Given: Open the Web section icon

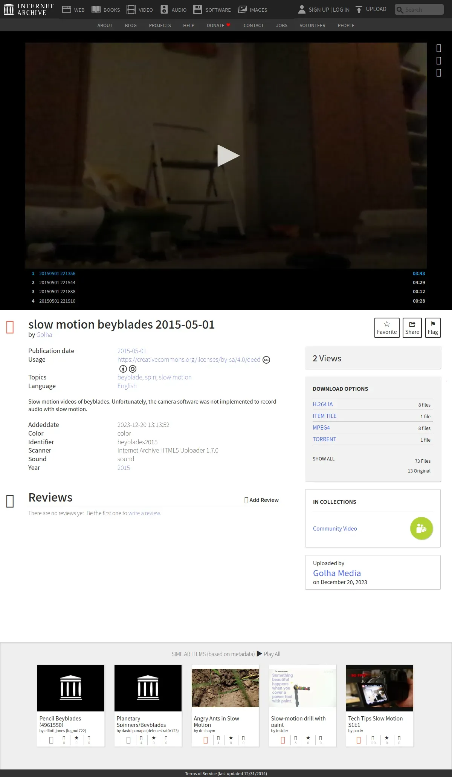Looking at the screenshot, I should point(67,9).
